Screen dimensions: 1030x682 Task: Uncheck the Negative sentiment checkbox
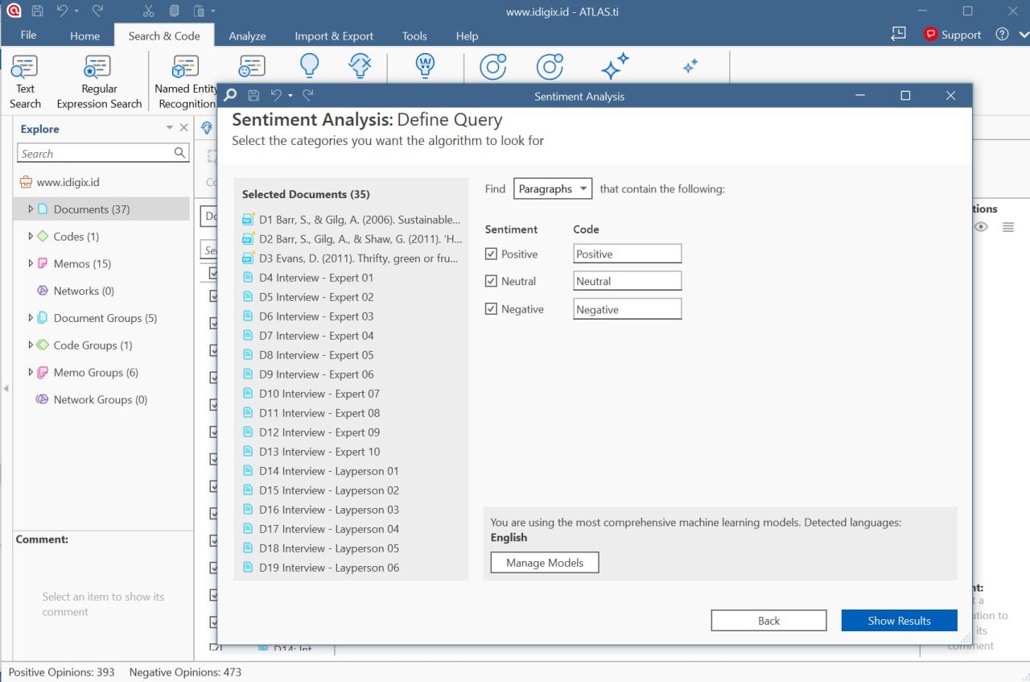(491, 309)
